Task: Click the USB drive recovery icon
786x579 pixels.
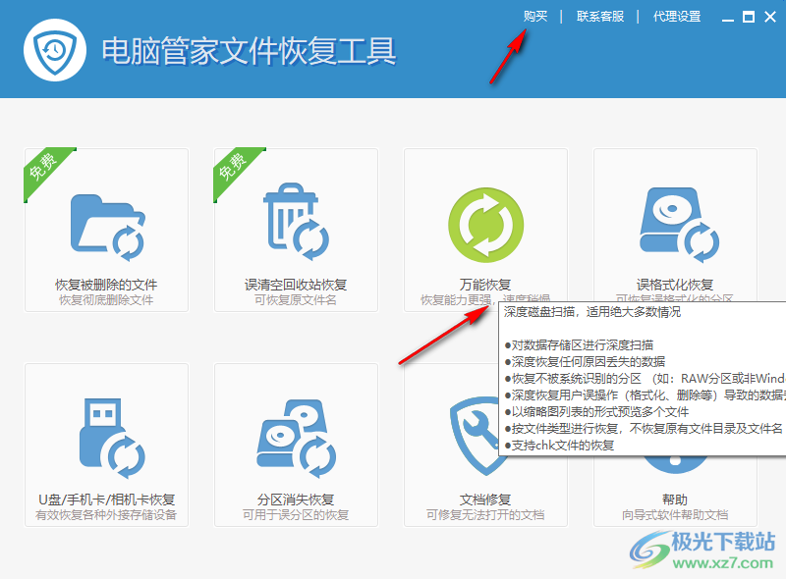Action: point(112,439)
